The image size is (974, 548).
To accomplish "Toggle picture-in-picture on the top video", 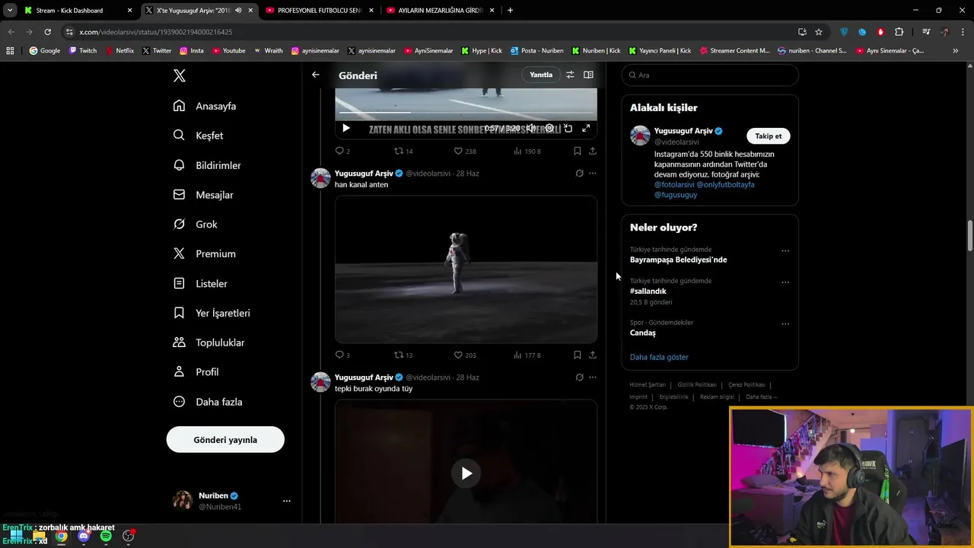I will click(x=568, y=129).
